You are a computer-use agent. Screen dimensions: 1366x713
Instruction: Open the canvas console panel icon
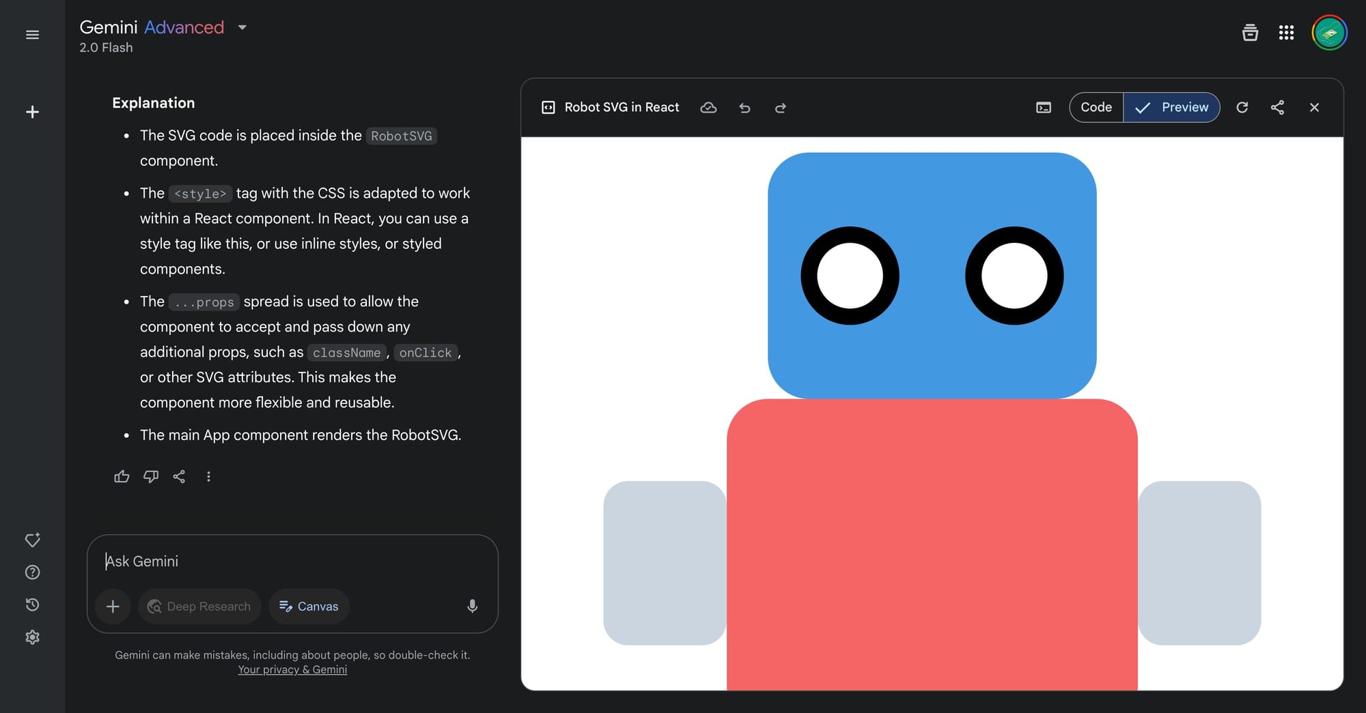tap(1043, 108)
